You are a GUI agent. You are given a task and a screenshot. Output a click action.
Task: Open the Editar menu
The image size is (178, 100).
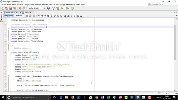coord(9,4)
